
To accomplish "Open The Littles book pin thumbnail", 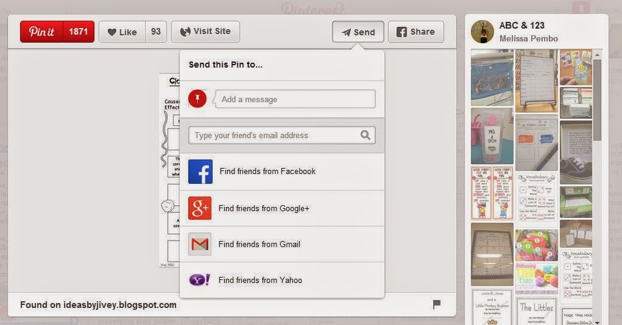I will tap(536, 311).
